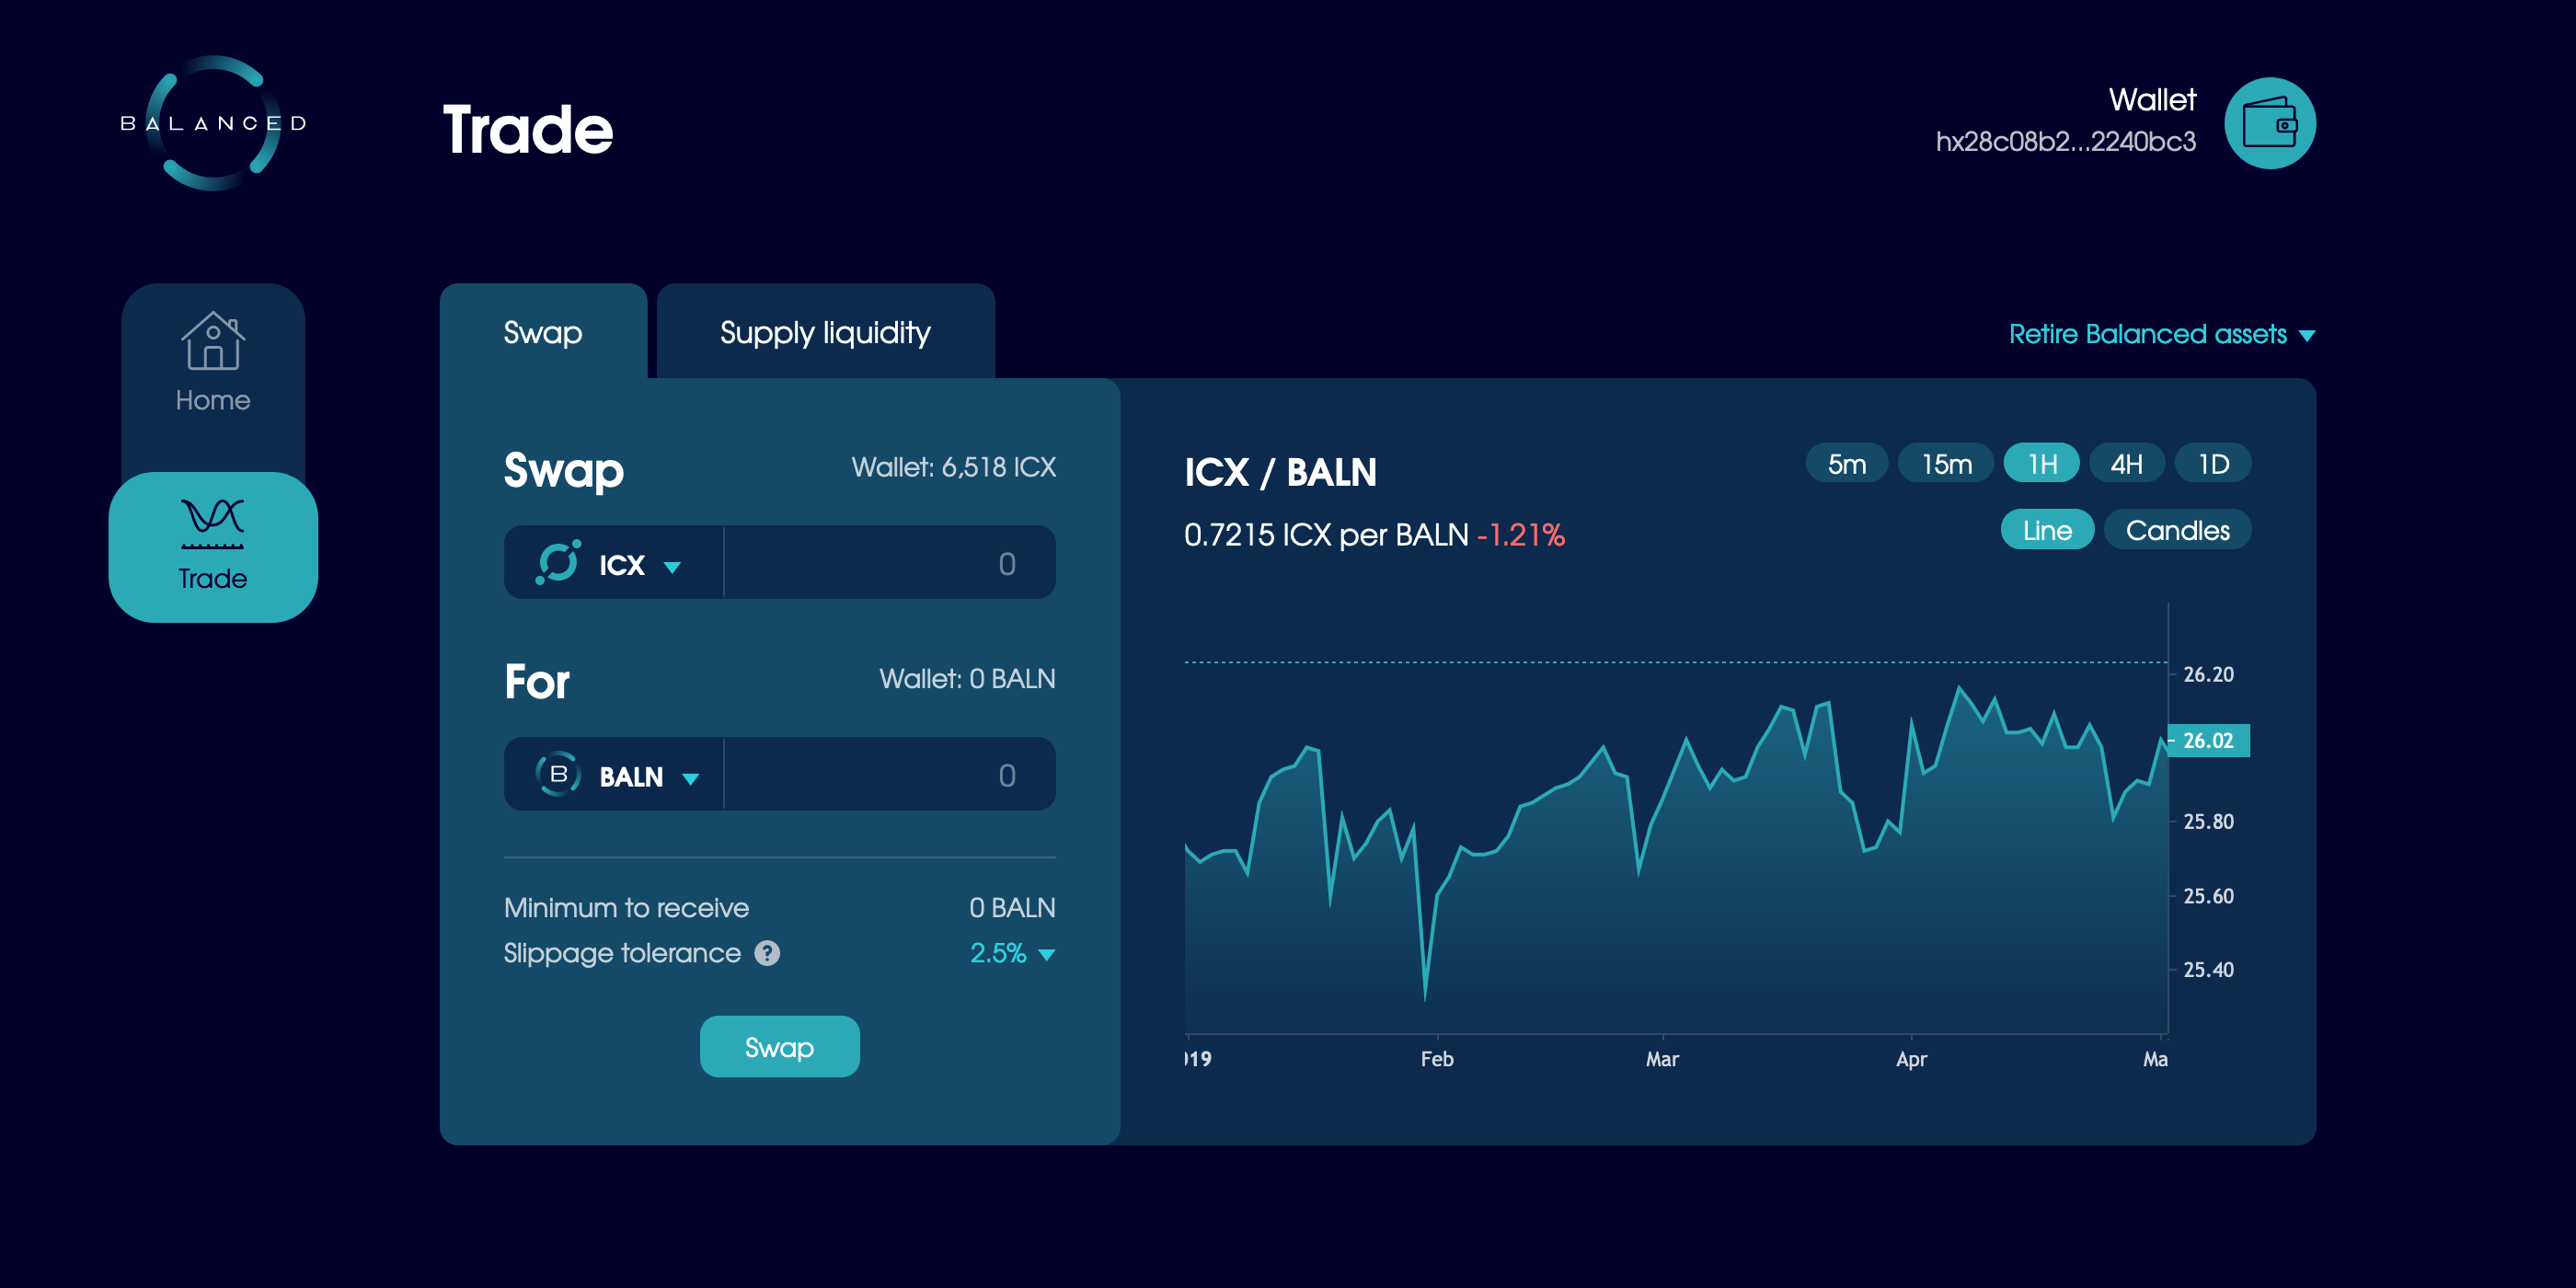Select the Line chart view
This screenshot has height=1288, width=2576.
tap(2042, 531)
